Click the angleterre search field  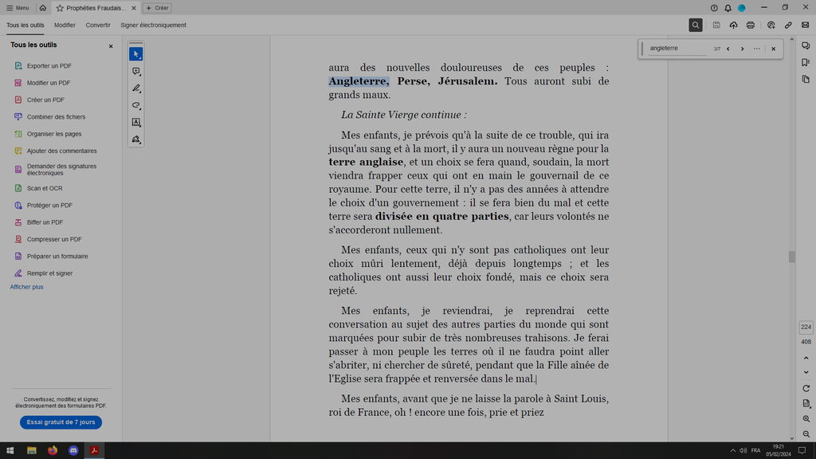(677, 49)
